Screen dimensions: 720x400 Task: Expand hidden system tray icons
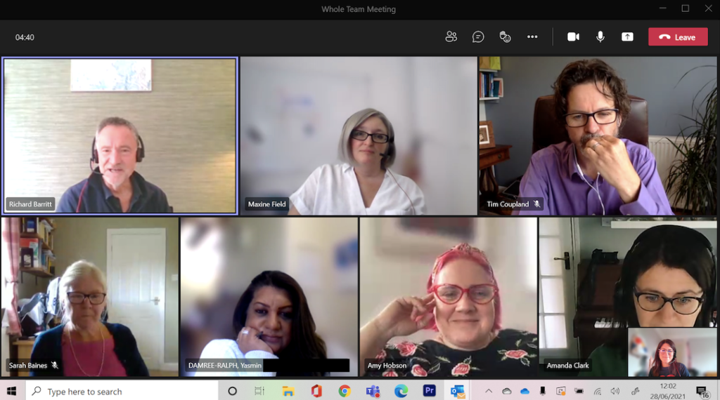point(489,391)
